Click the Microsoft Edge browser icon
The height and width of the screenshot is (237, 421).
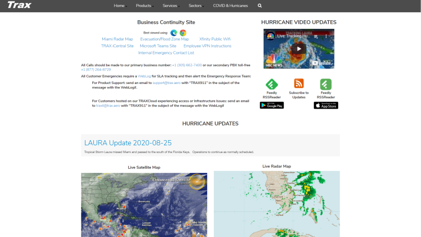pyautogui.click(x=174, y=33)
